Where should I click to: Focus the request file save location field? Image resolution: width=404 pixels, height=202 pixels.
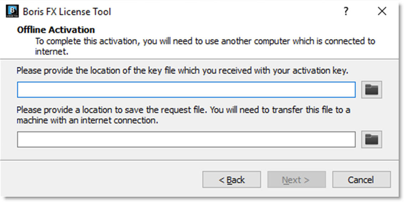pos(186,139)
